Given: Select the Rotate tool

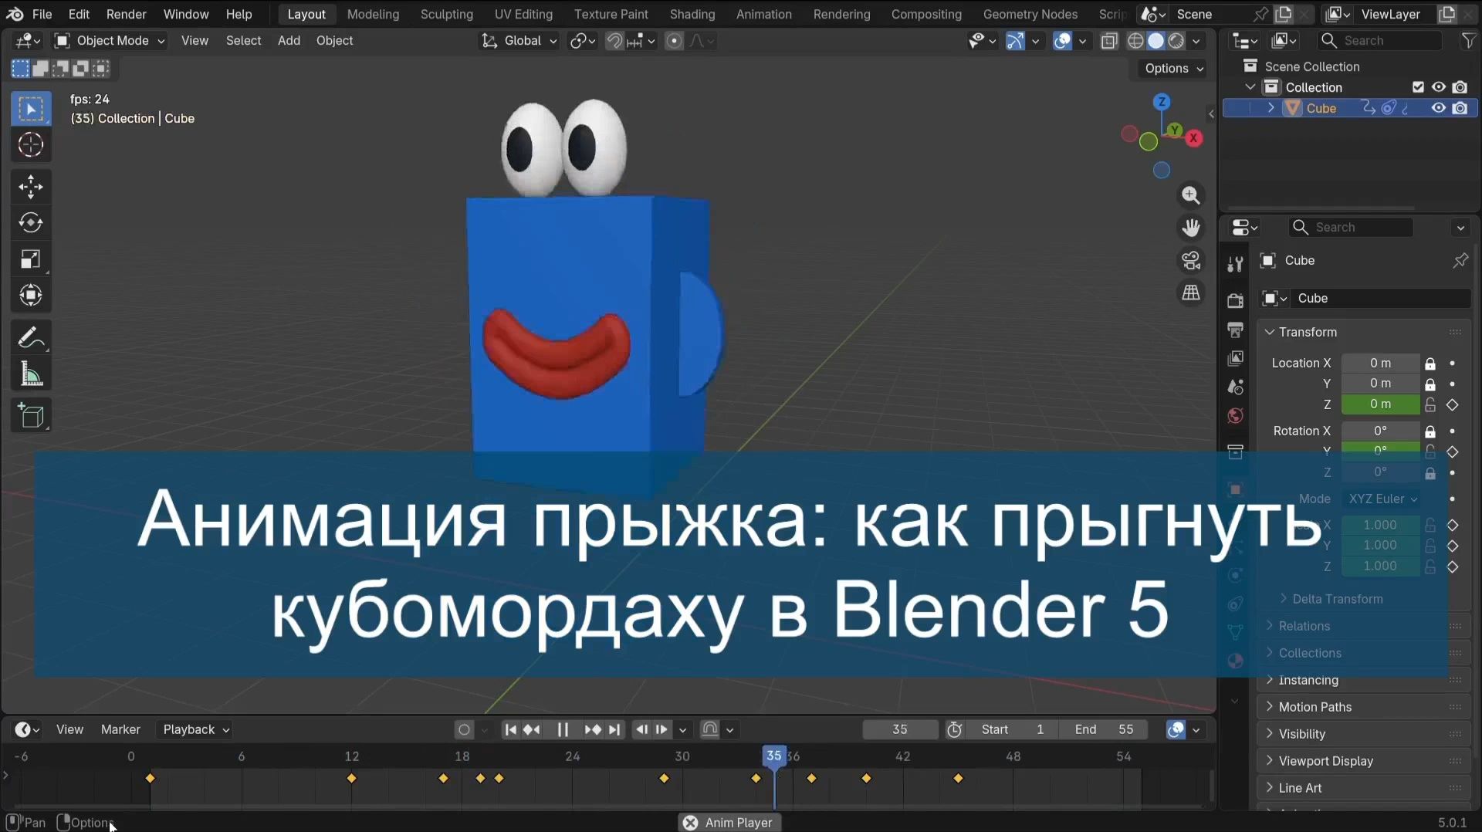Looking at the screenshot, I should click(x=31, y=223).
